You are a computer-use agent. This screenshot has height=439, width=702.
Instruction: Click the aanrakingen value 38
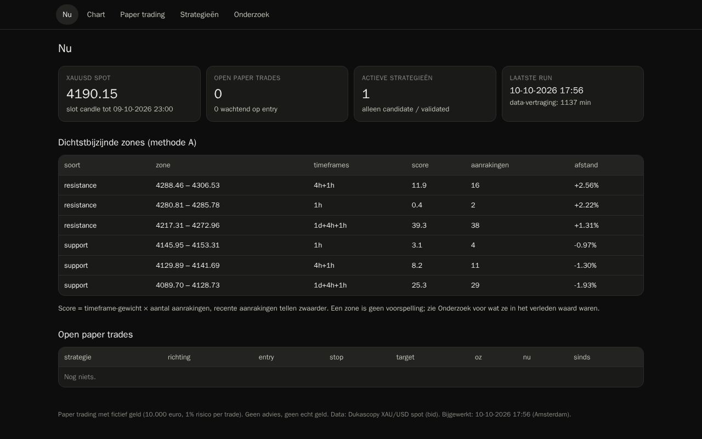(x=475, y=226)
